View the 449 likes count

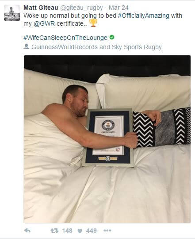pos(92,231)
